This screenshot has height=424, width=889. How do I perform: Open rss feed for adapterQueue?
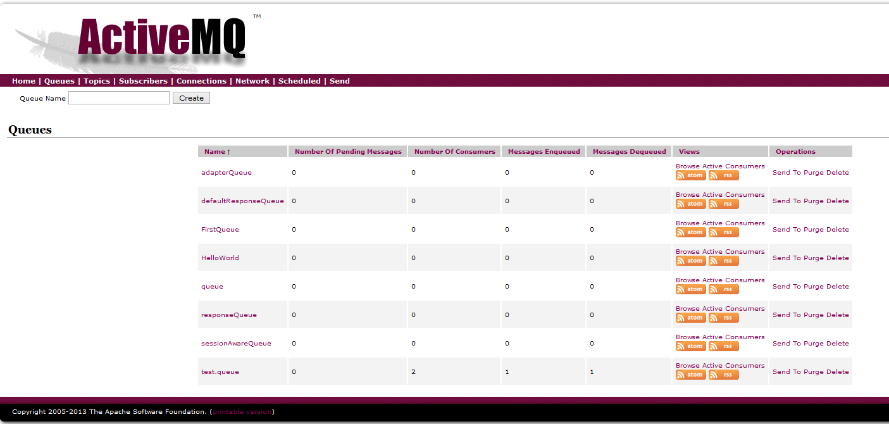(723, 175)
